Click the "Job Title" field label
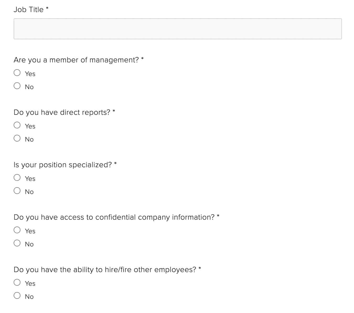 pos(28,10)
